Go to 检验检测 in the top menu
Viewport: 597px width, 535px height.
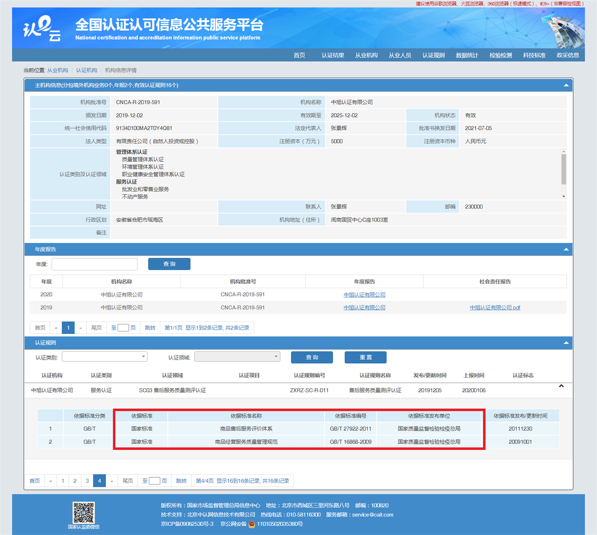[500, 55]
